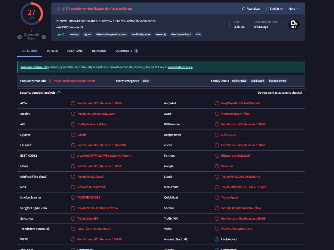Image resolution: width=334 pixels, height=250 pixels.
Task: Click the checks-user-input tag
Action: coord(181,34)
